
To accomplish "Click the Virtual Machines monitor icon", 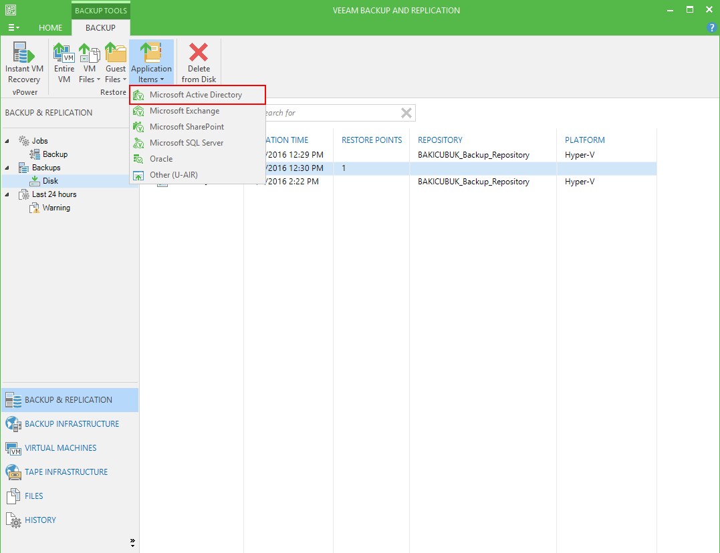I will [13, 448].
